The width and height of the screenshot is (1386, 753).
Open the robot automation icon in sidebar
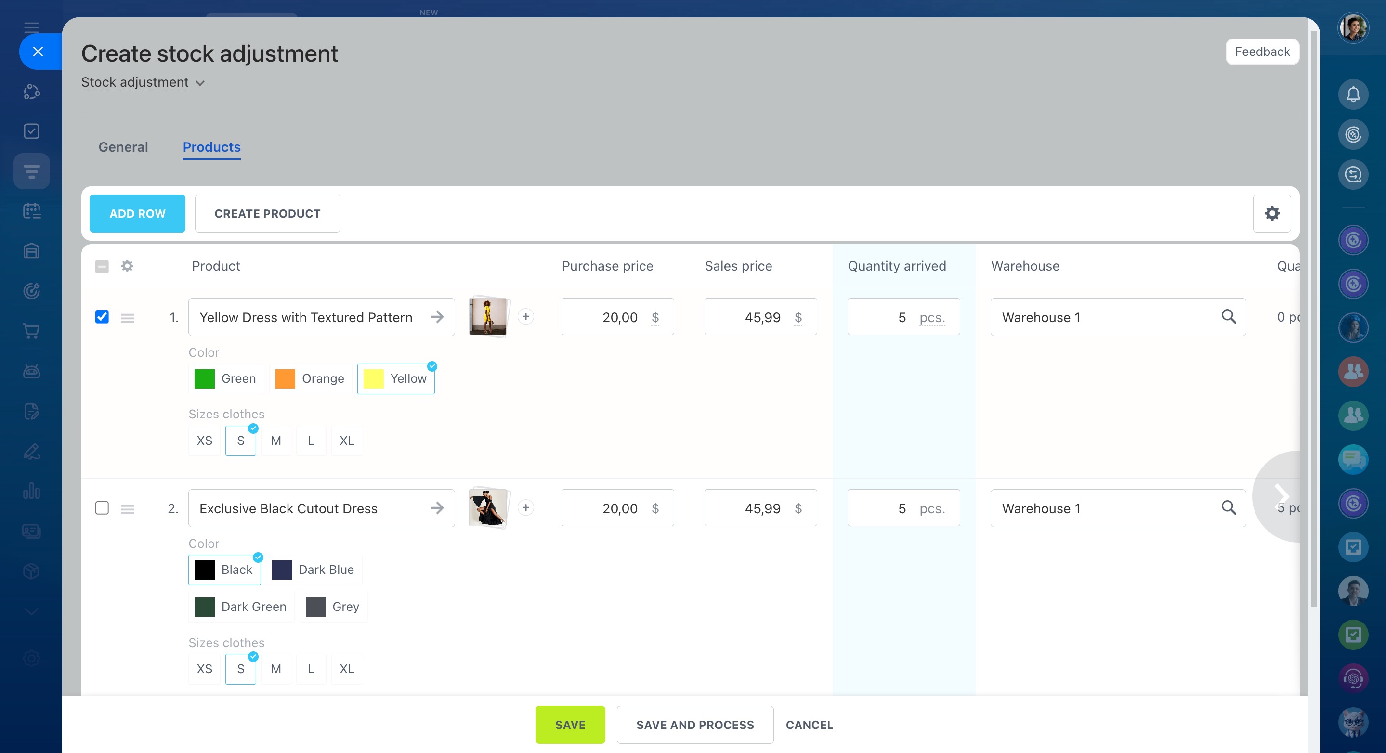pos(31,371)
